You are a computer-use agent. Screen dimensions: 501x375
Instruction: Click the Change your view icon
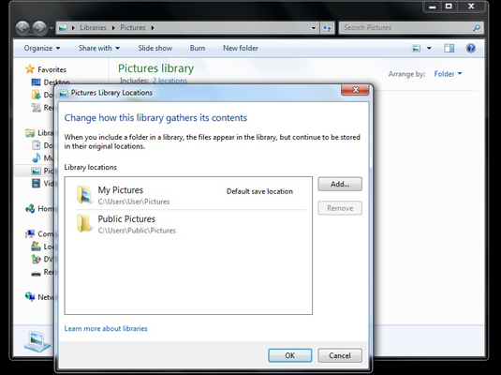tap(416, 49)
